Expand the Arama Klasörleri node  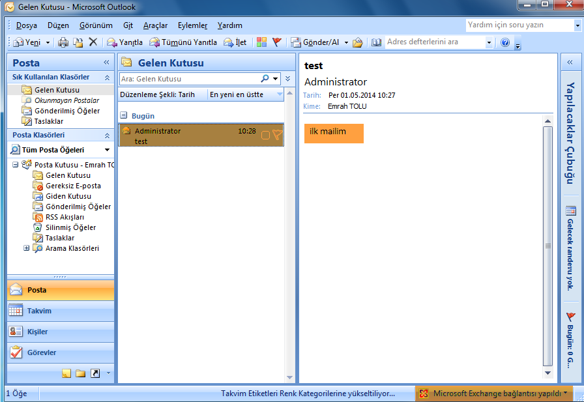(27, 248)
